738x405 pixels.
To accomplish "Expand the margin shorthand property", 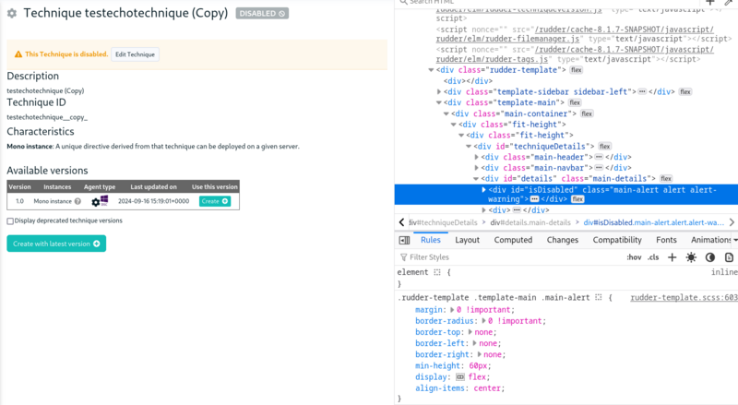I will 452,310.
